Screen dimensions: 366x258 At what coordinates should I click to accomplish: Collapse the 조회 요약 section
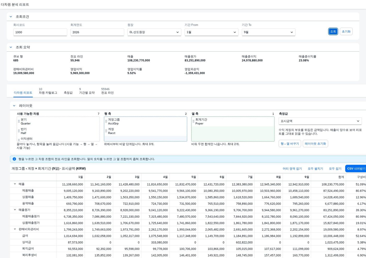pos(11,47)
